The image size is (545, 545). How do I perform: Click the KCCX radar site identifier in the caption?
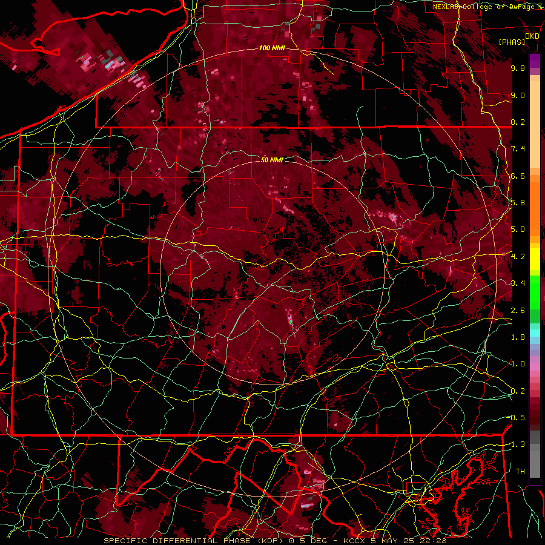point(355,541)
